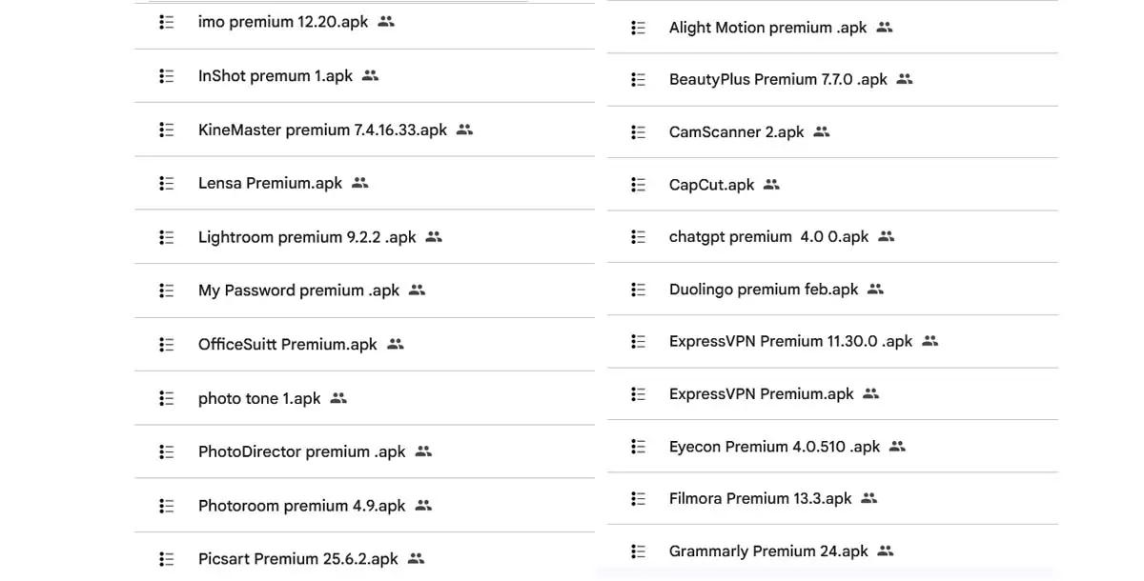Screen dimensions: 1144x581
Task: Click the shared people icon next to CamScanner 2.apk
Action: [x=822, y=132]
